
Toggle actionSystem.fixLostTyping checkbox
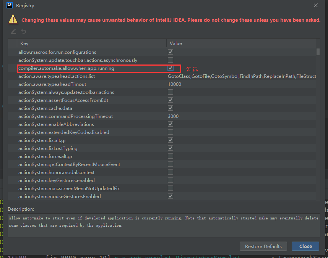click(x=170, y=148)
